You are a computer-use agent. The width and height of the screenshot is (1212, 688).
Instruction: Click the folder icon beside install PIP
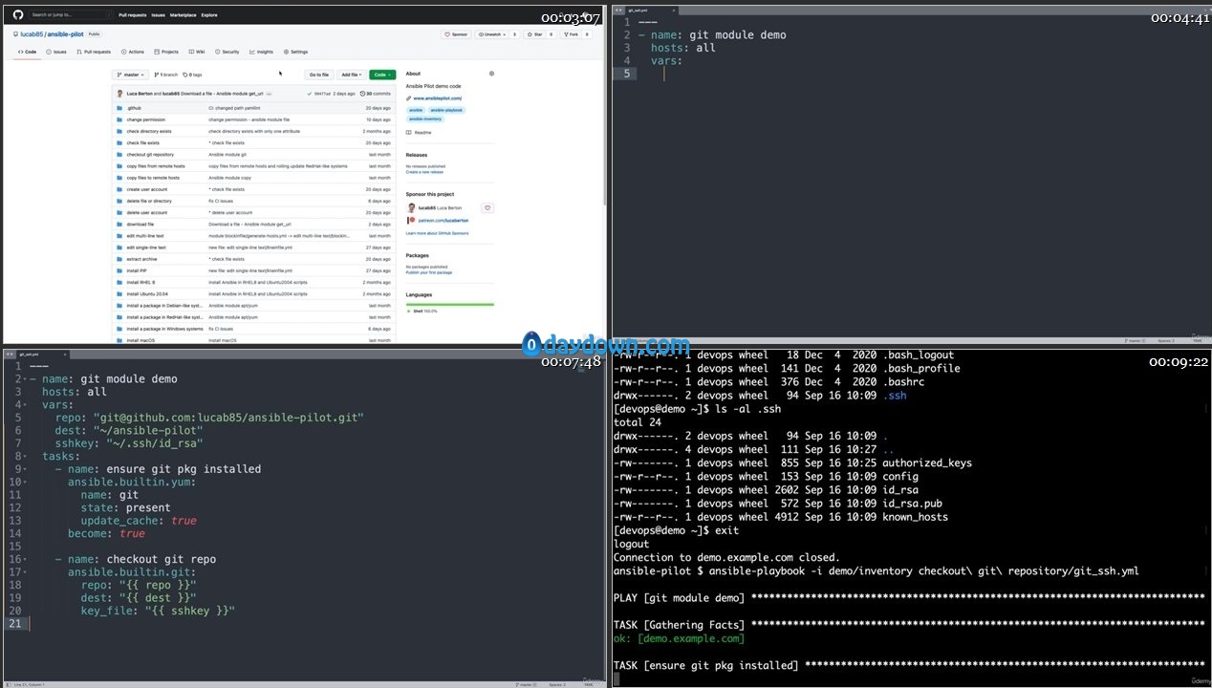[119, 270]
